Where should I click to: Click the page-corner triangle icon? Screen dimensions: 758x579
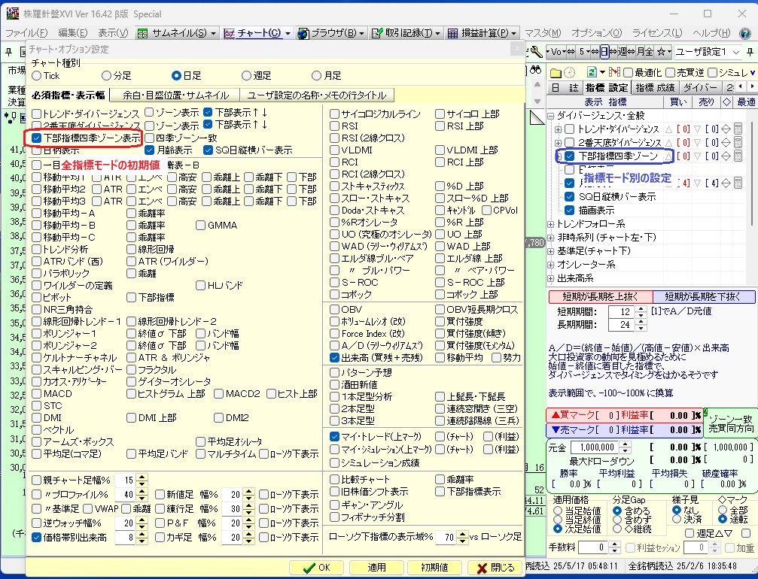click(x=537, y=117)
